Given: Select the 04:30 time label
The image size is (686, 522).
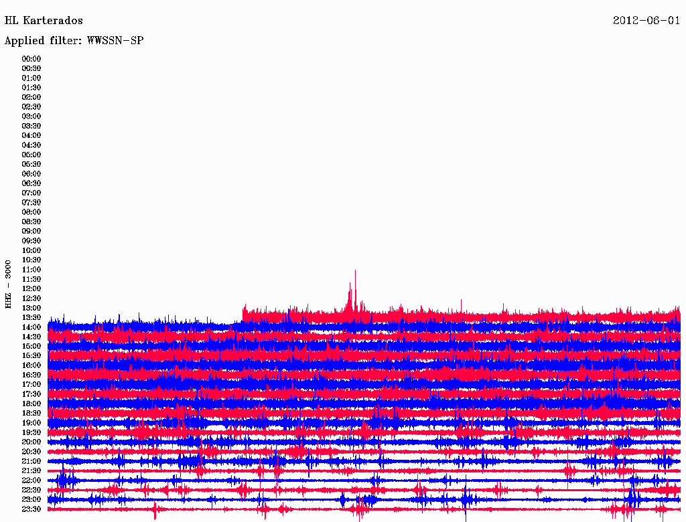Looking at the screenshot, I should [x=31, y=145].
